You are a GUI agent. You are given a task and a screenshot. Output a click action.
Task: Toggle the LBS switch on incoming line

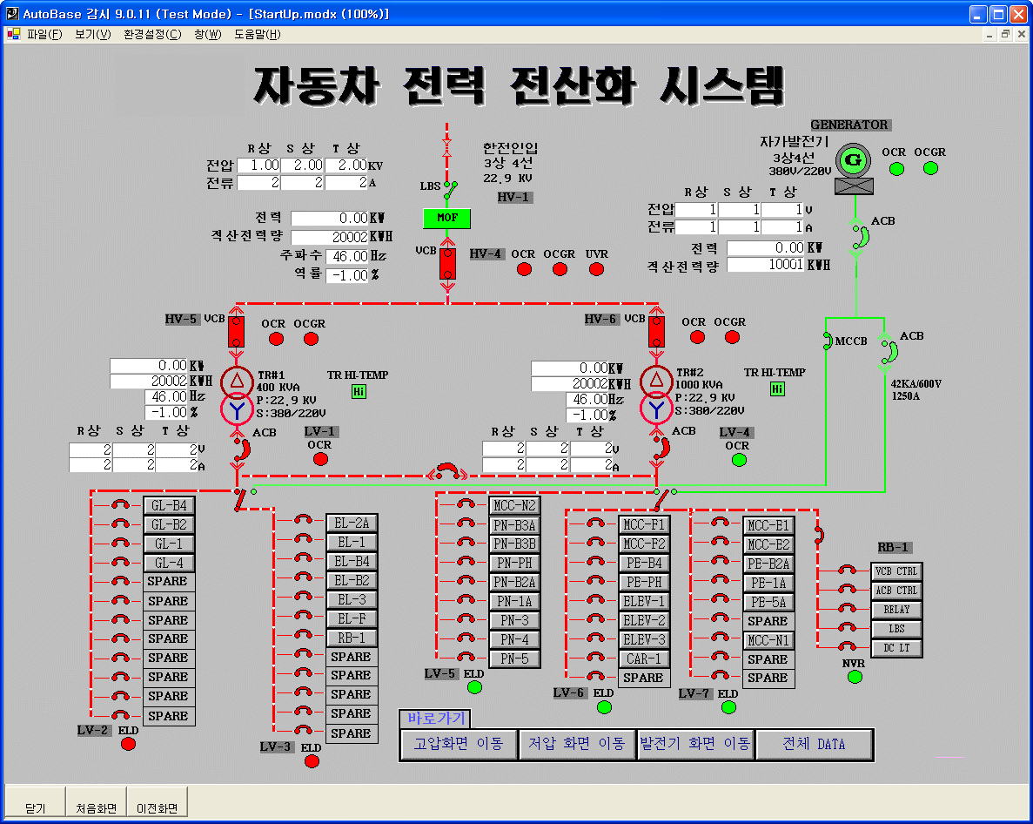[x=449, y=186]
